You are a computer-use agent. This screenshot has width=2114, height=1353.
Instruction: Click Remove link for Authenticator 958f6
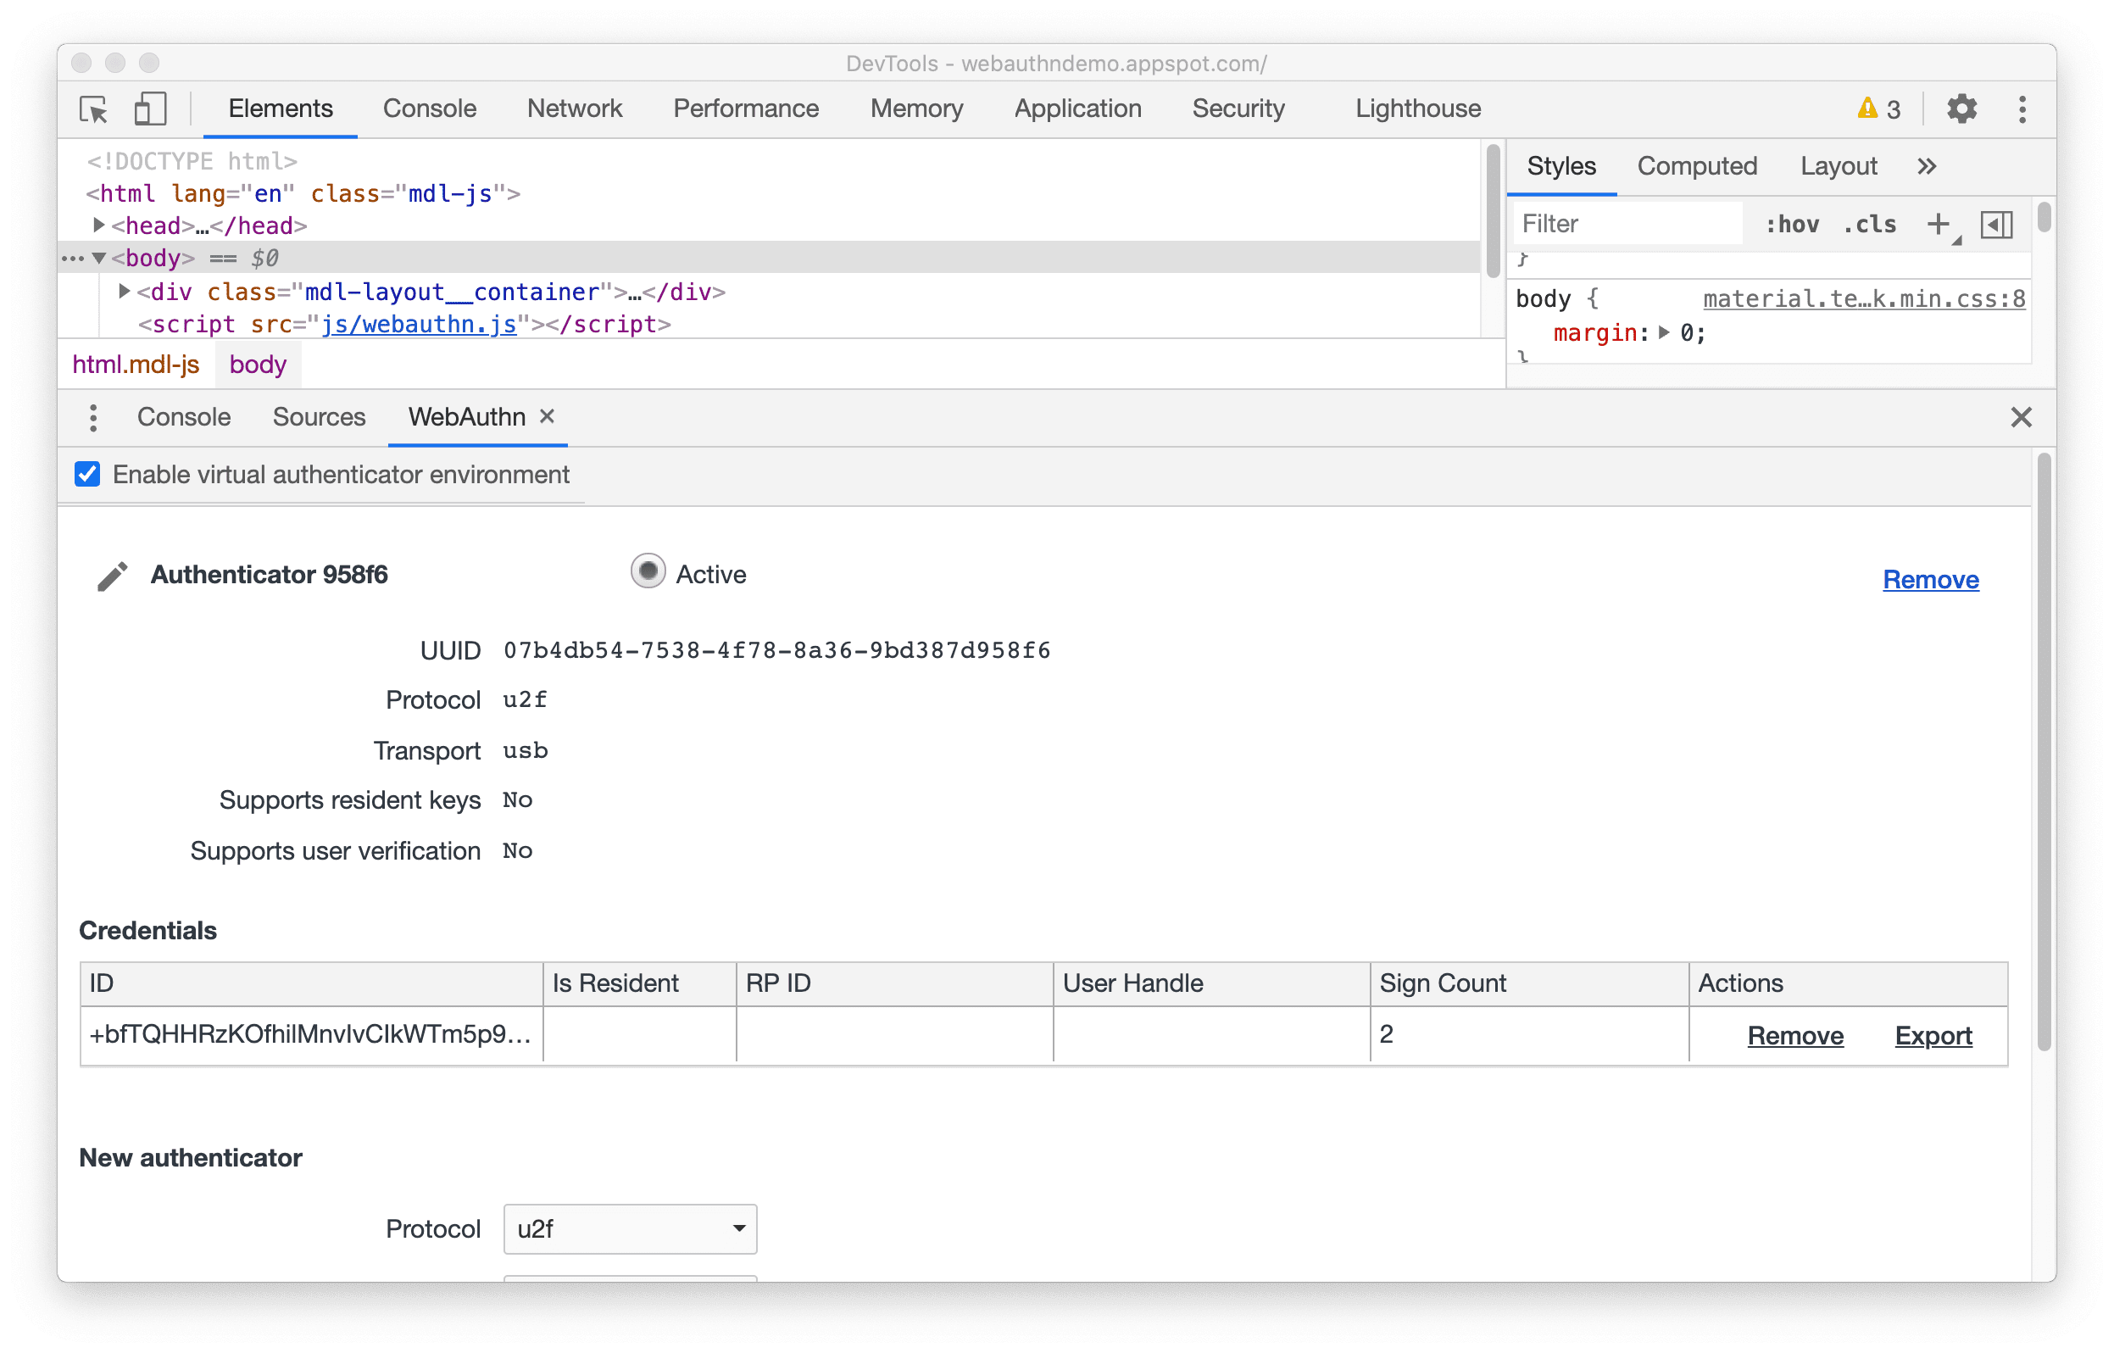(x=1929, y=578)
